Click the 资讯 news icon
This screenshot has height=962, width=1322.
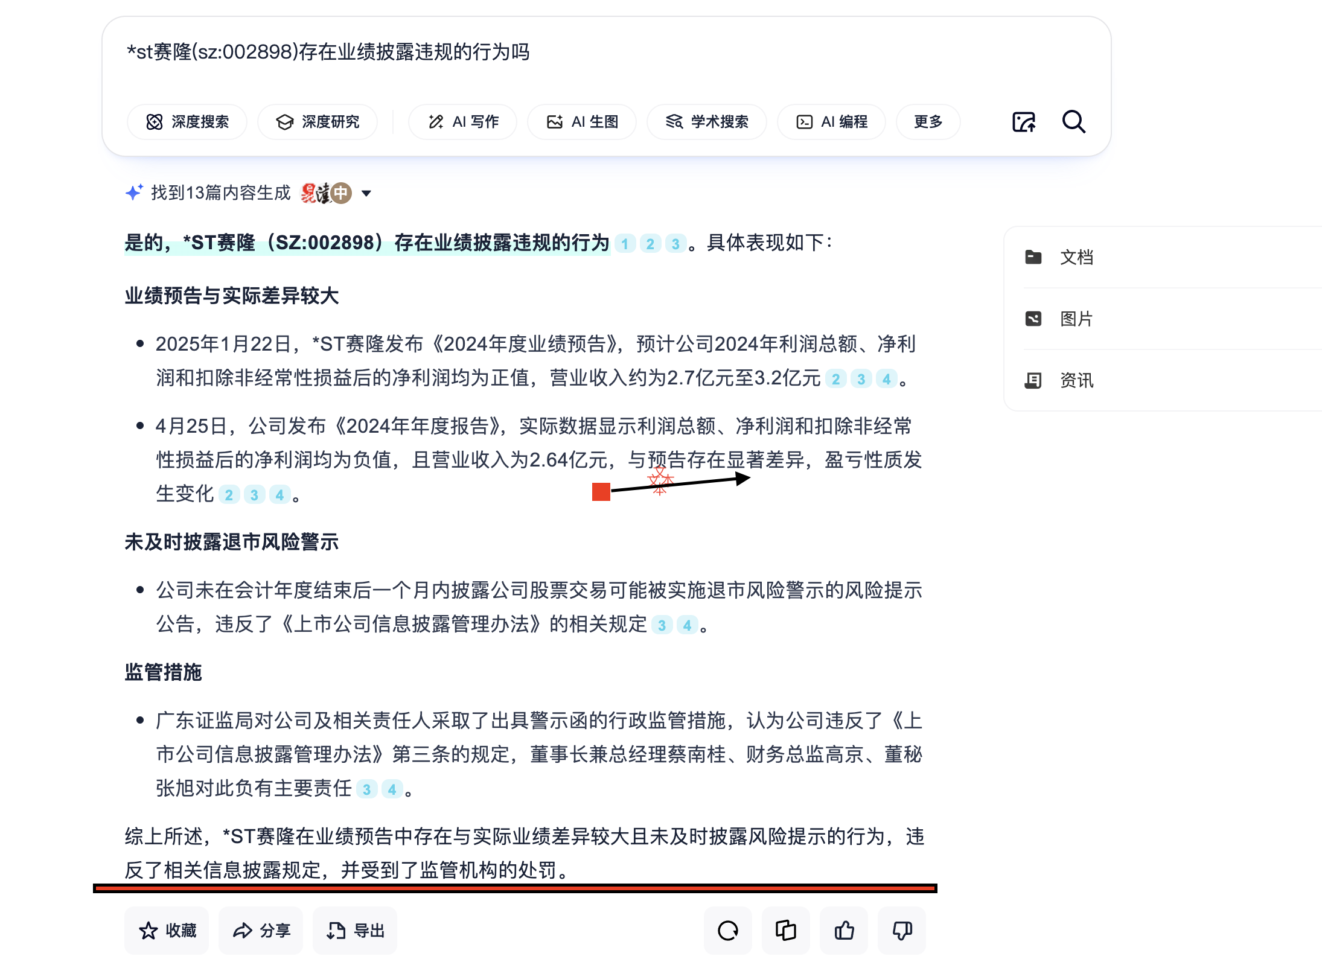1033,380
